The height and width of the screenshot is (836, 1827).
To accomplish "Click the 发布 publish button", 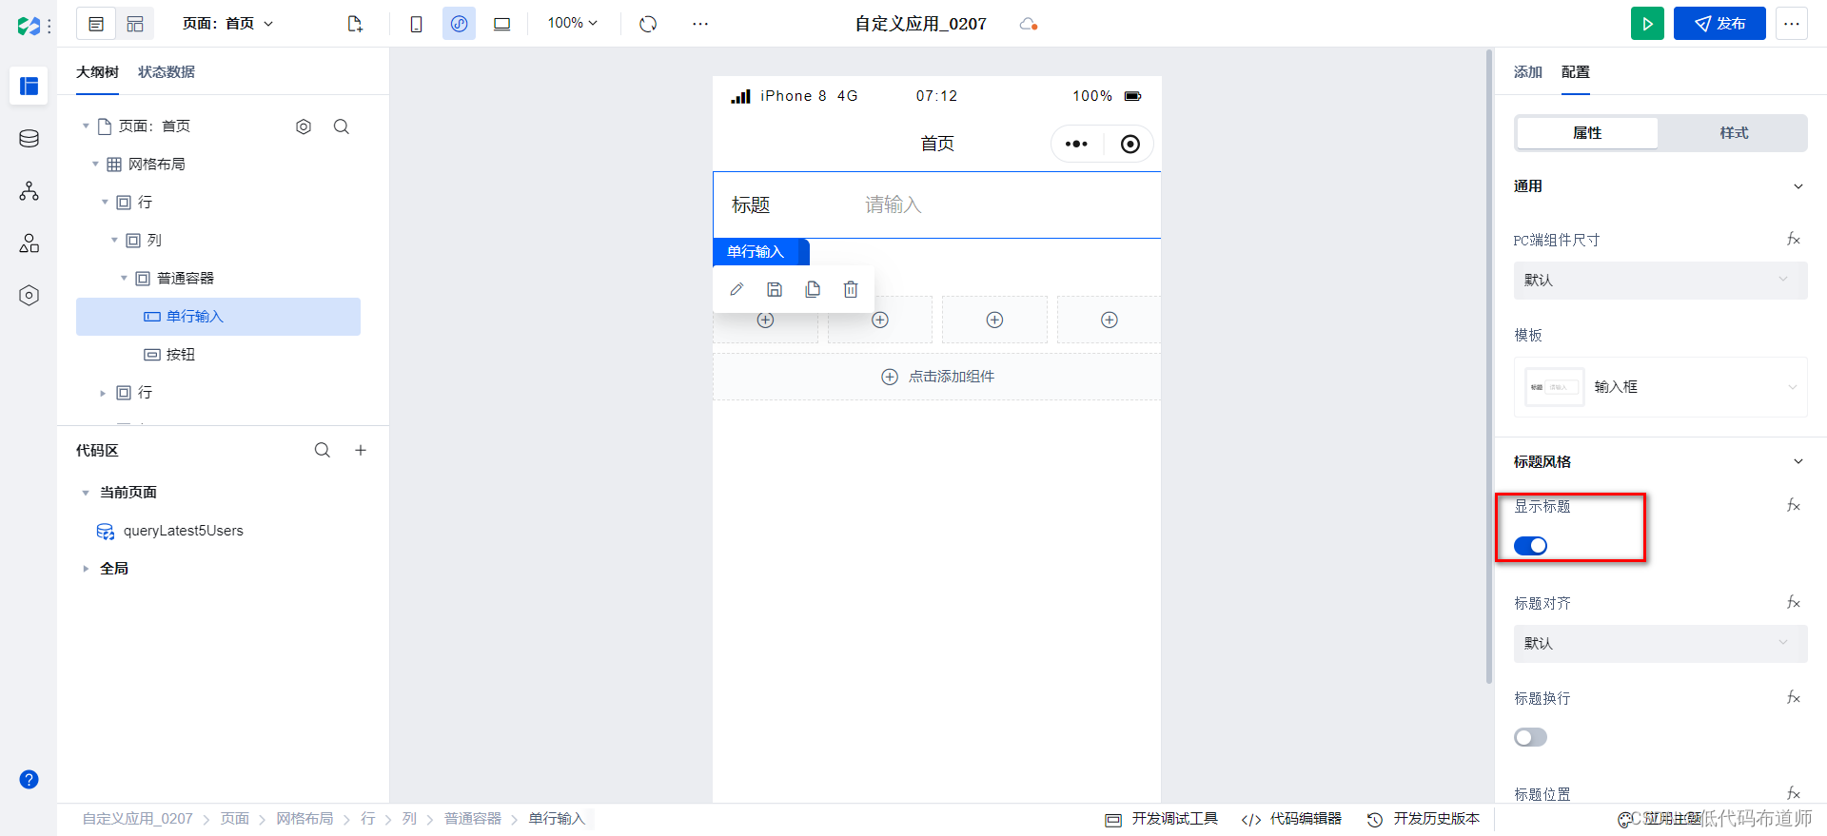I will point(1719,24).
